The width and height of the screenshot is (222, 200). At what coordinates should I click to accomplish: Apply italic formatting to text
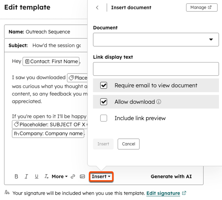26,177
